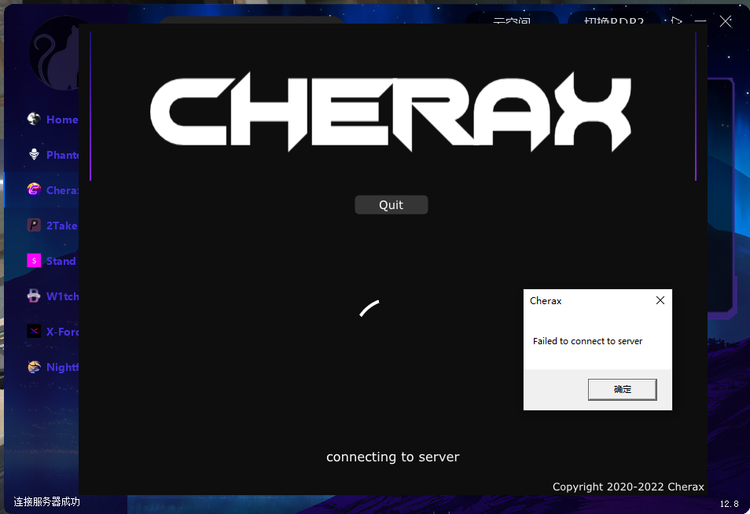
Task: Click the Cherax logo icon in sidebar
Action: point(34,190)
